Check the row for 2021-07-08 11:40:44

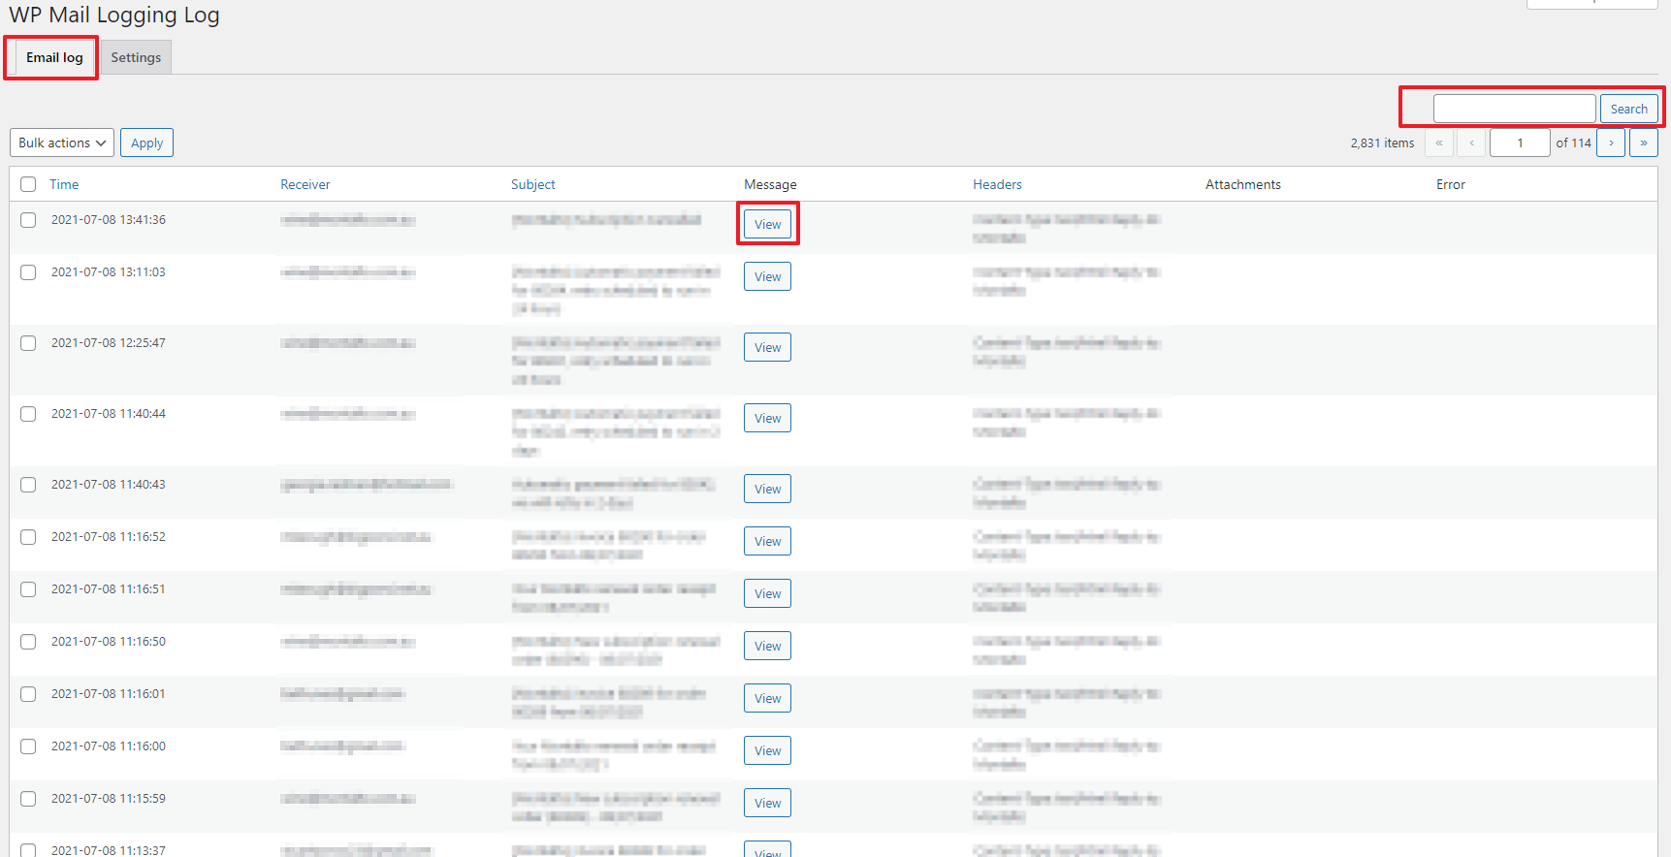pos(28,414)
